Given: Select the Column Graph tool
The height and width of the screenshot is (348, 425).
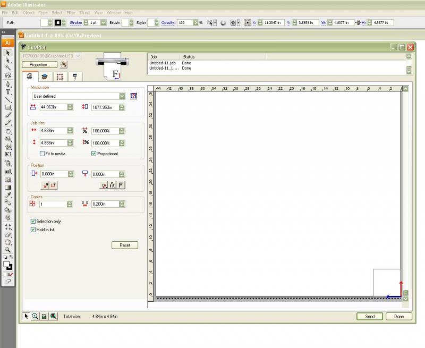Looking at the screenshot, I should coord(8,171).
